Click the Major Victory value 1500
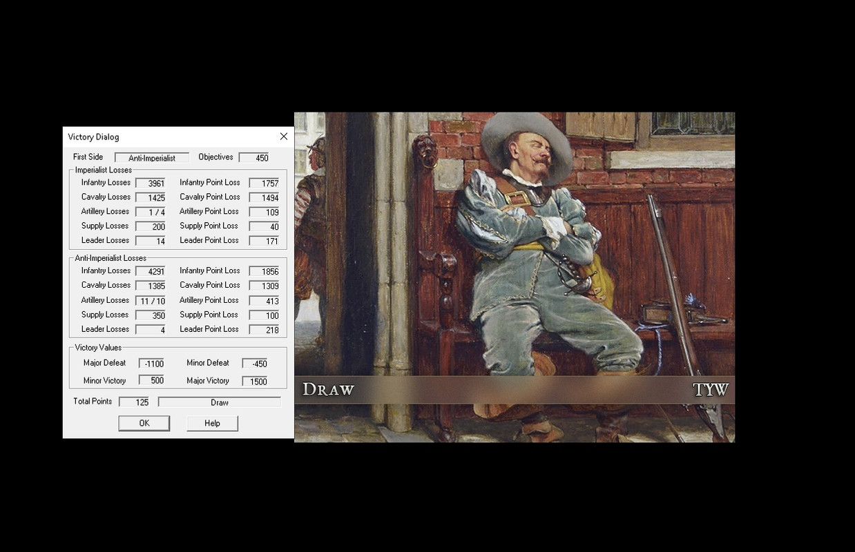 (255, 381)
